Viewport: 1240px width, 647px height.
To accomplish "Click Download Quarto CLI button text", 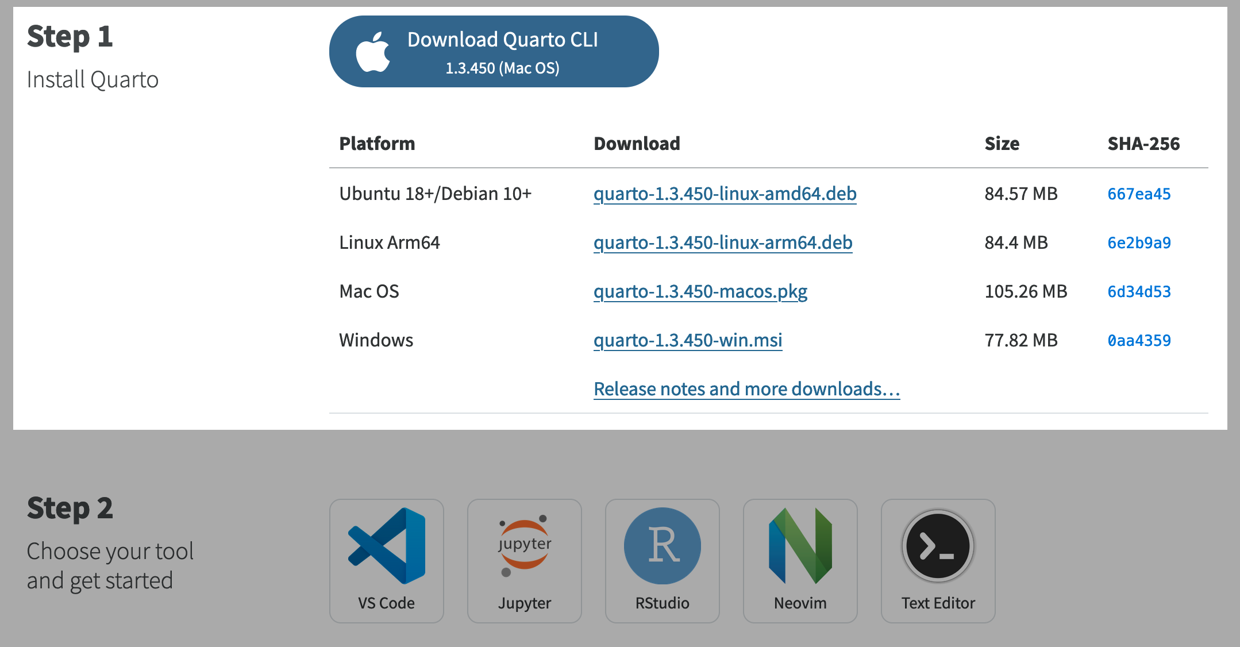I will click(503, 40).
